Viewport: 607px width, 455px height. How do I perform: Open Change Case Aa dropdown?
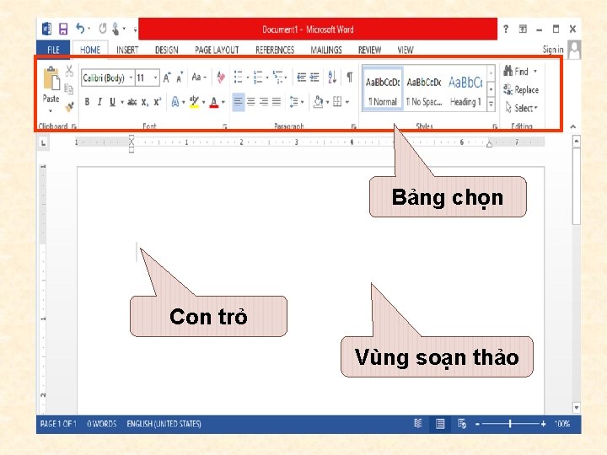[x=199, y=78]
